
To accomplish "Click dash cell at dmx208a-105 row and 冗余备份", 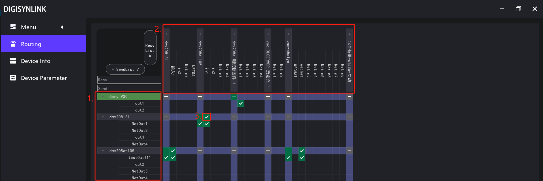I will [349, 151].
